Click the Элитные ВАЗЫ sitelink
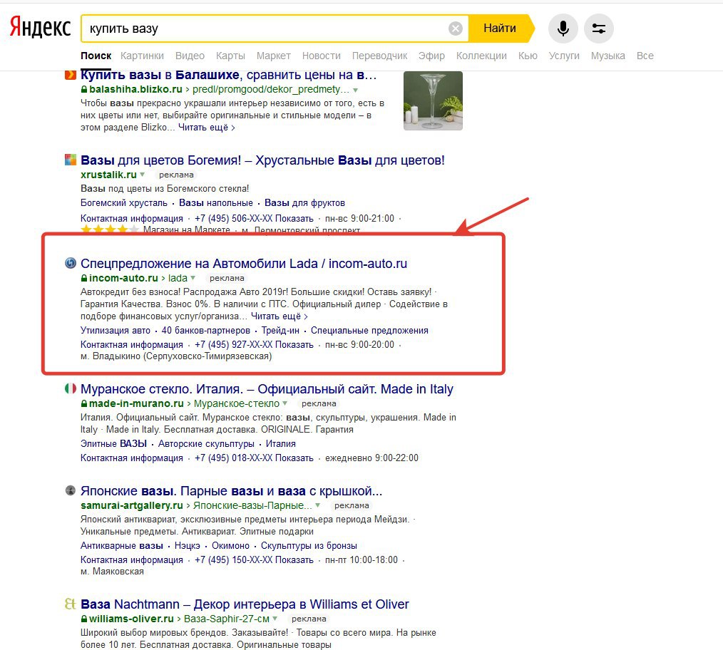Screen dimensions: 723x650 (114, 444)
